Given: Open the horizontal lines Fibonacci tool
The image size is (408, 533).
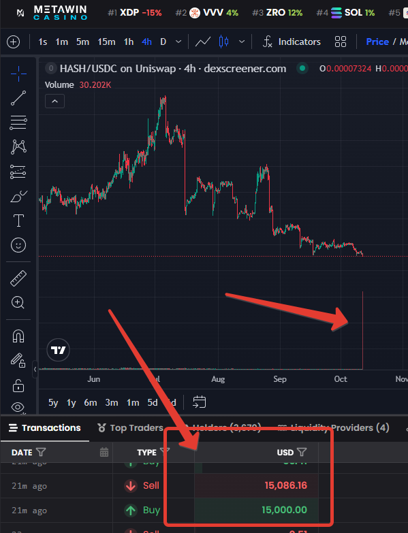Looking at the screenshot, I should (18, 123).
